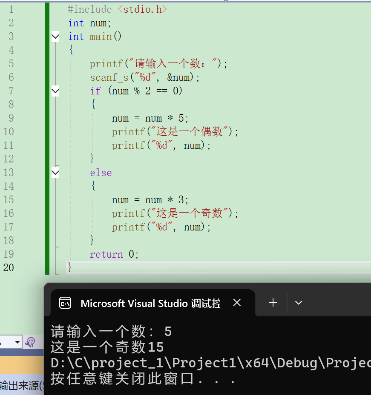Viewport: 371px width, 395px height.
Task: Close the Microsoft Visual Studio debug console tab
Action: pyautogui.click(x=237, y=303)
